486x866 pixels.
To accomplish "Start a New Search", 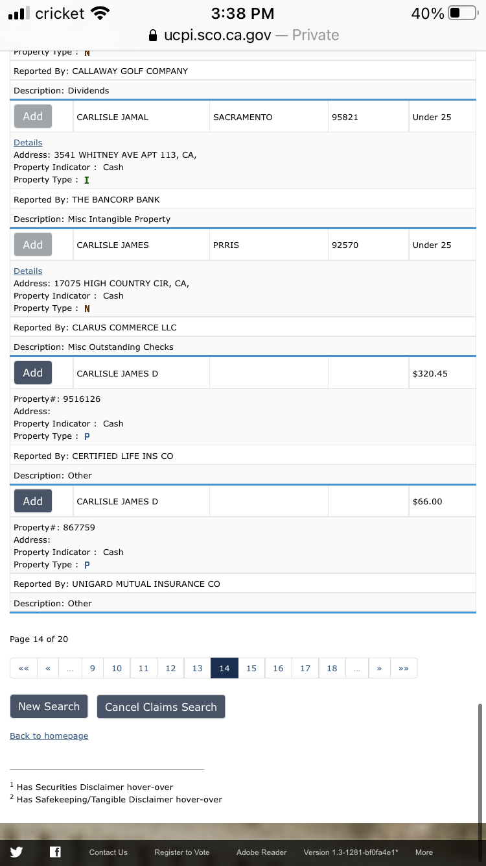I will pos(49,706).
